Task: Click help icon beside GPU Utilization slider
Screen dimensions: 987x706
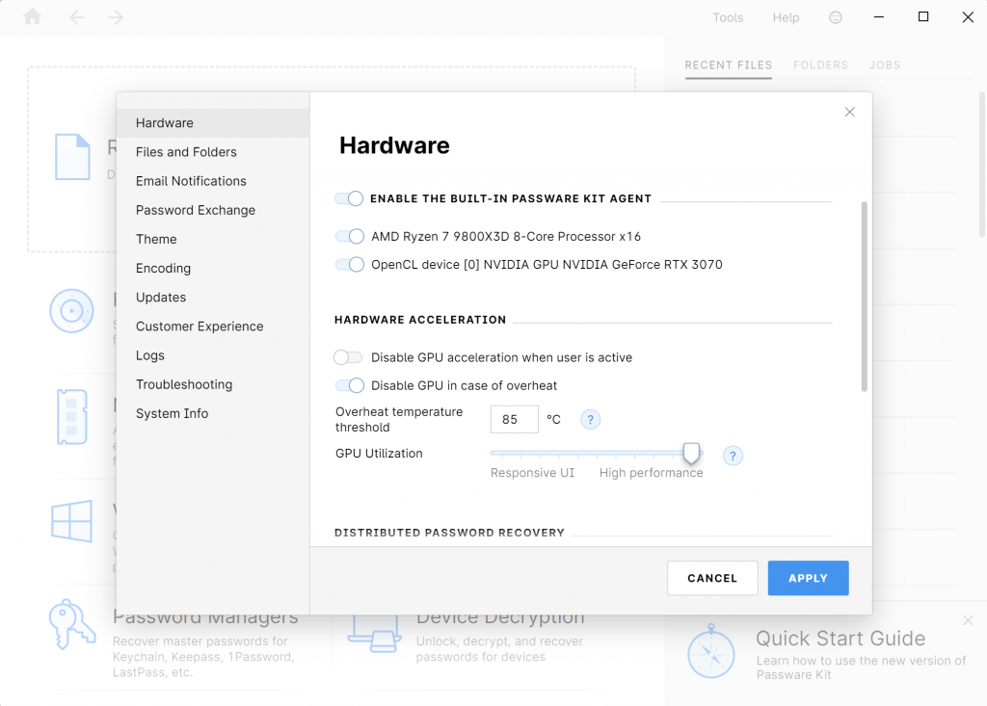Action: click(733, 456)
